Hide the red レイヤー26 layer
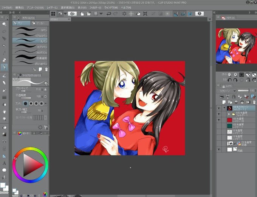 219,120
